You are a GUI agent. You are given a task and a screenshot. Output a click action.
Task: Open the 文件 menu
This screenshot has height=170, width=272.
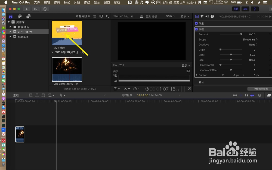click(37, 2)
